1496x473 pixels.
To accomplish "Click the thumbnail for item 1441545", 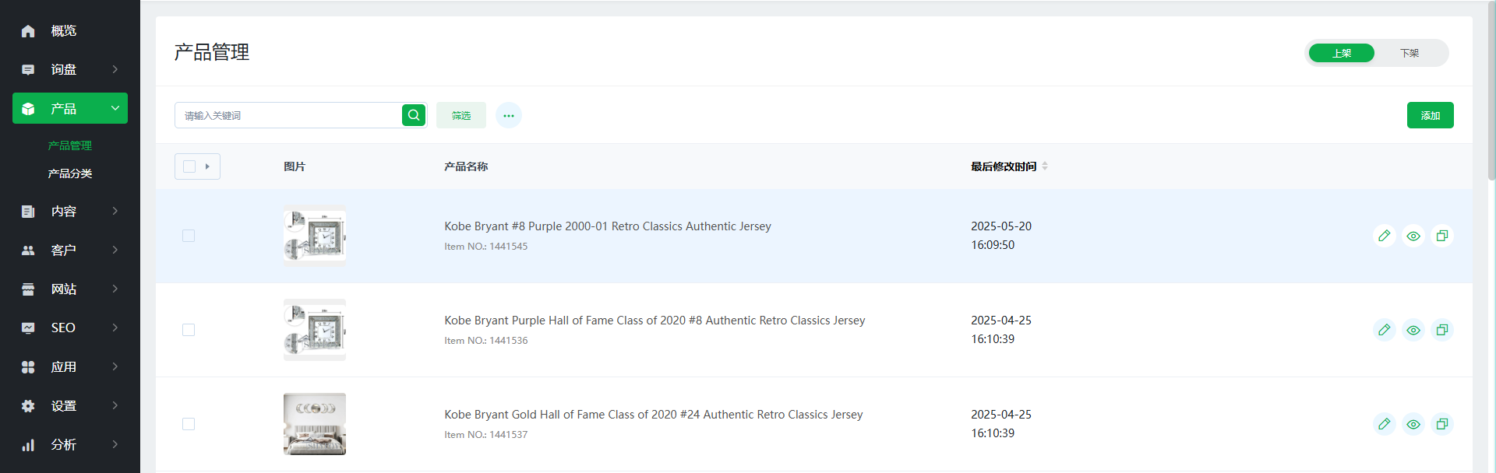I will pyautogui.click(x=315, y=236).
